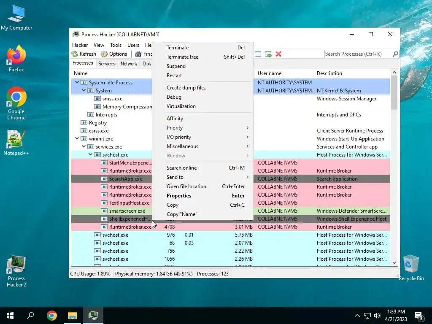Choose Copy "Name" entry
The image size is (432, 324).
point(203,214)
